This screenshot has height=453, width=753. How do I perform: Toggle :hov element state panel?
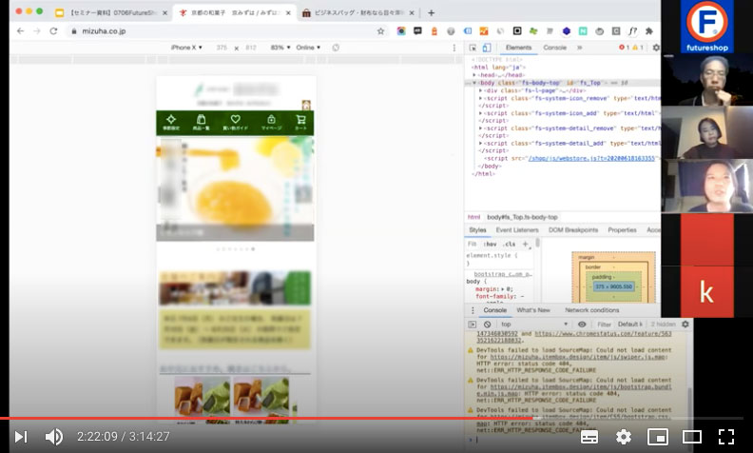click(491, 245)
